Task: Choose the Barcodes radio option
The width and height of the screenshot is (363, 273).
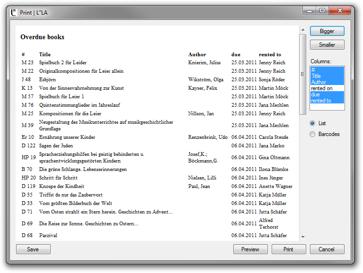Action: click(312, 134)
